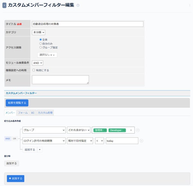Select the 自分のみ radio button
The width and height of the screenshot is (193, 186).
coord(41,43)
